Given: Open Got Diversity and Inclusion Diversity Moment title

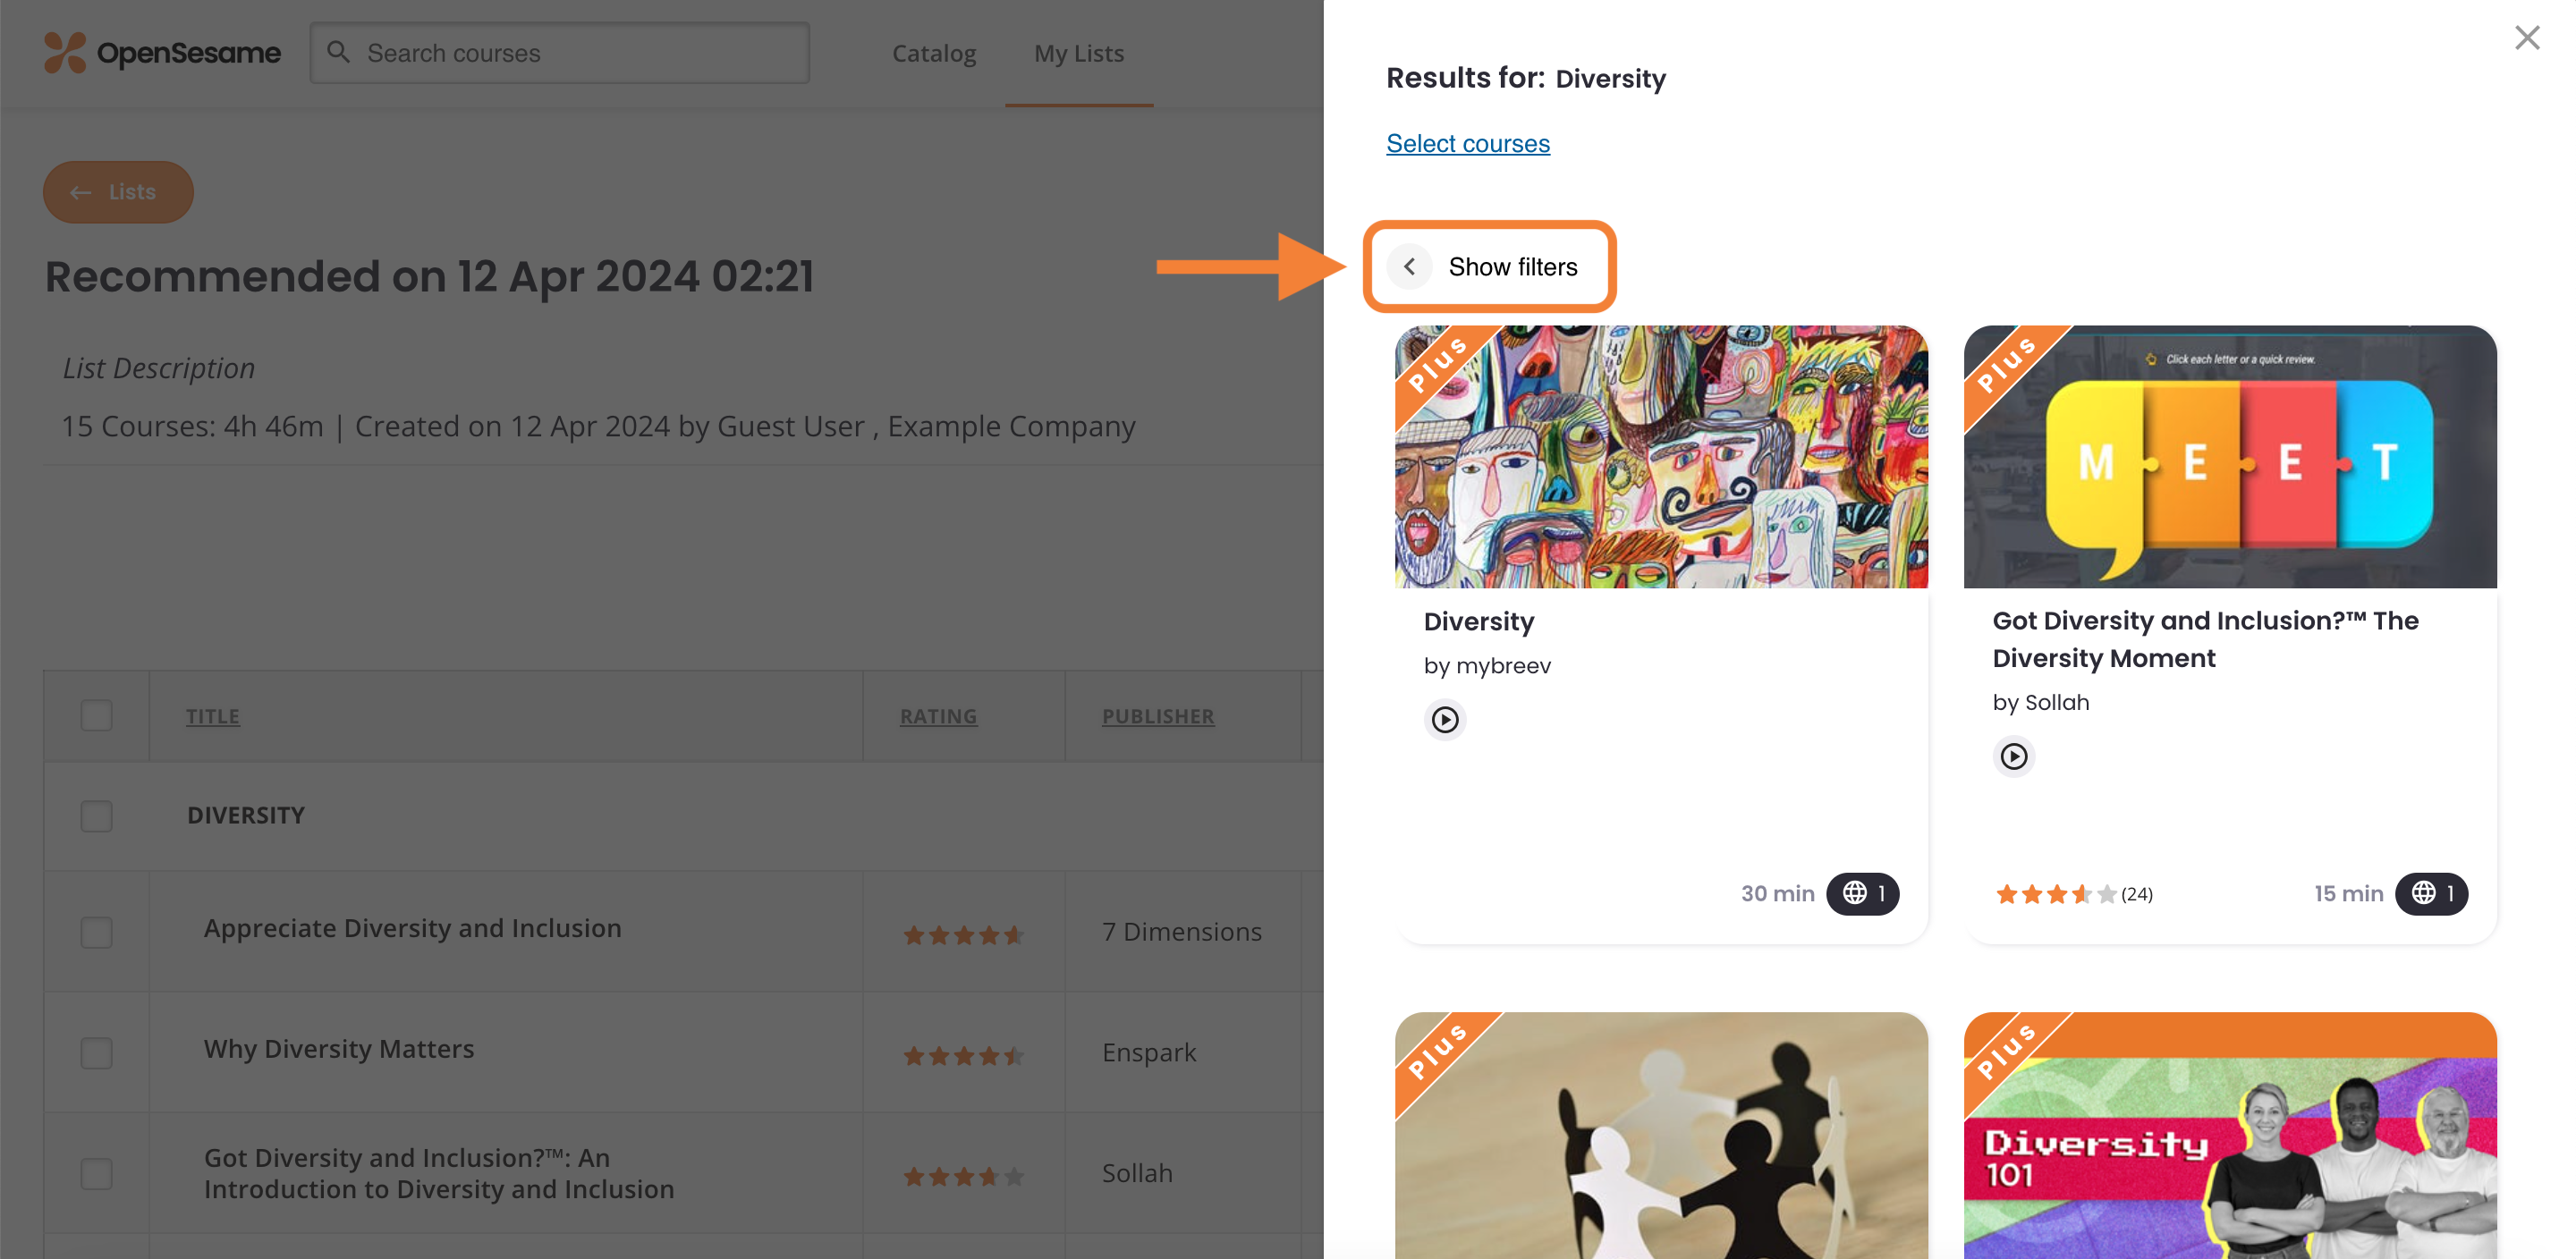Looking at the screenshot, I should [2205, 640].
